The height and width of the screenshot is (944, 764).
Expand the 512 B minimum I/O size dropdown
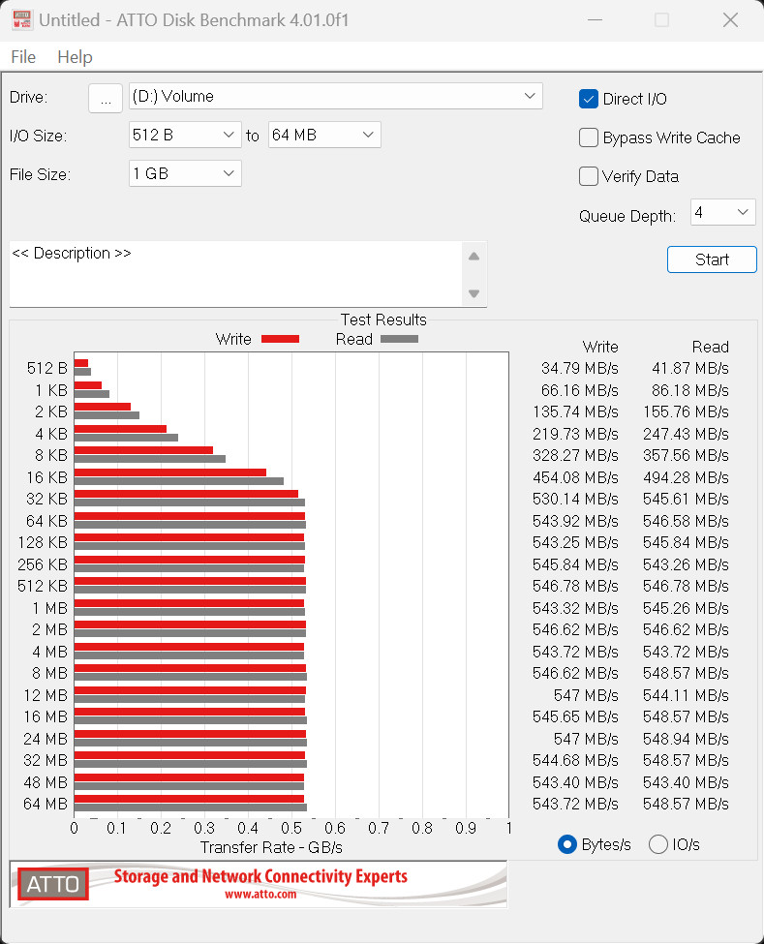point(185,135)
